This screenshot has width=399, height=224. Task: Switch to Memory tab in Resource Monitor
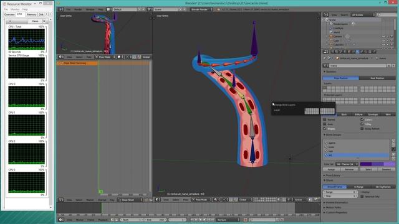click(31, 14)
